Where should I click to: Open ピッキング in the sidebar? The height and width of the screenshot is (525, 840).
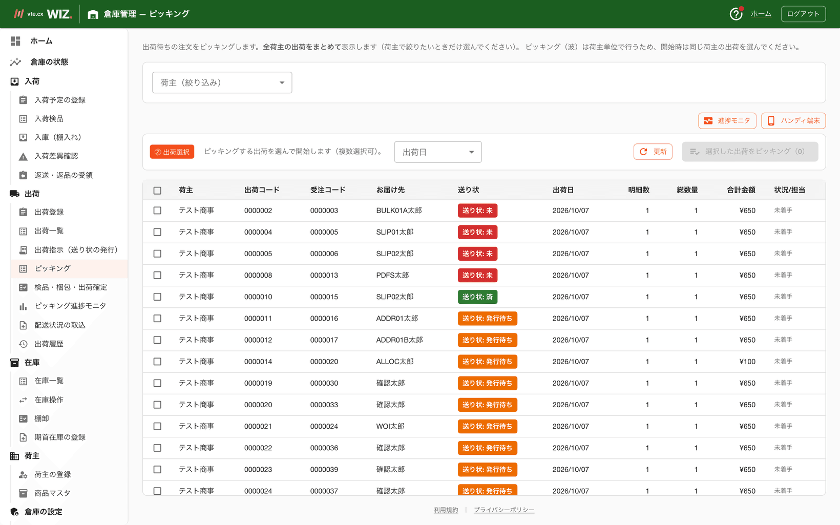point(69,268)
